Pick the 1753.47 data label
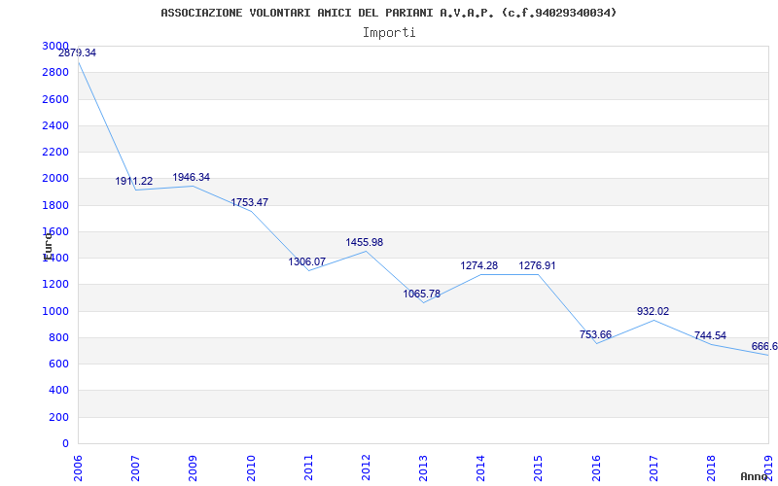The height and width of the screenshot is (486, 778). click(x=249, y=202)
